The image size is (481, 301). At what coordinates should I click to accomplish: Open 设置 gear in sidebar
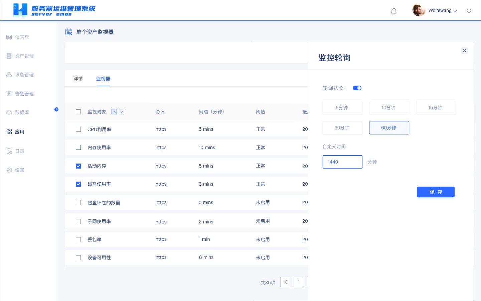click(x=9, y=170)
